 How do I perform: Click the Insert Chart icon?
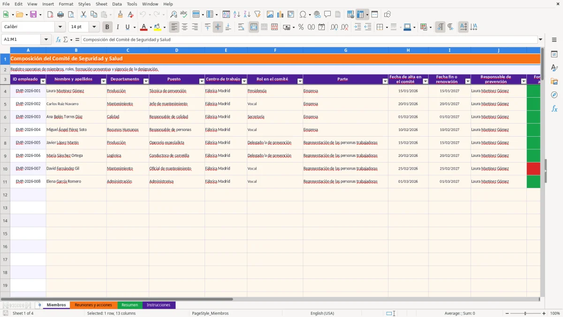[x=281, y=15]
